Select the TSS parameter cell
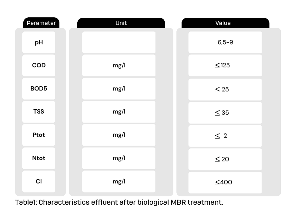The image size is (291, 218). click(38, 112)
